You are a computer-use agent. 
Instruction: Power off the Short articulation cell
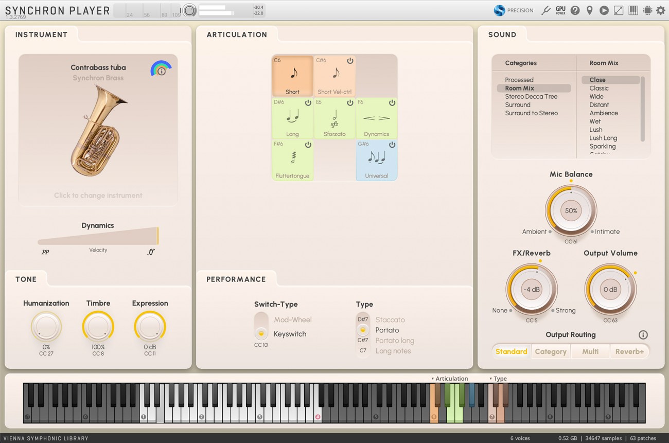[308, 60]
